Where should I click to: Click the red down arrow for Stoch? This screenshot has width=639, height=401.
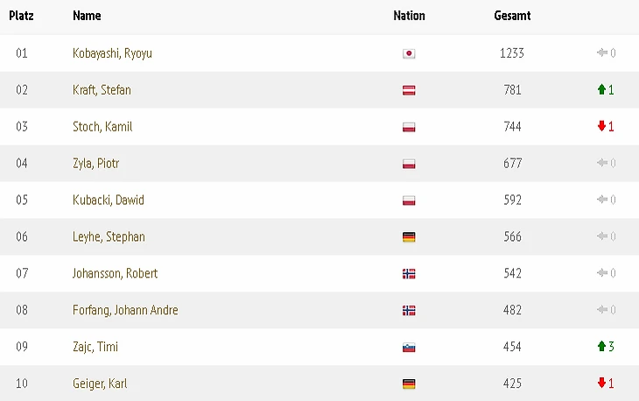coord(601,127)
